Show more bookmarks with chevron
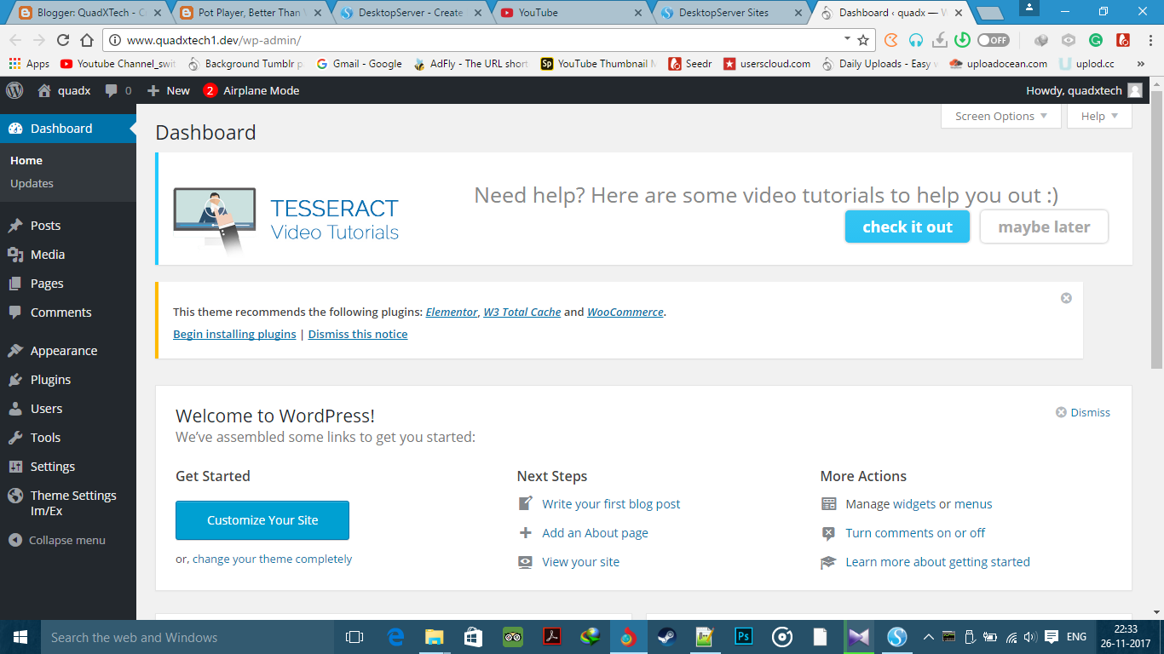Screen dimensions: 1164x654 point(1141,64)
